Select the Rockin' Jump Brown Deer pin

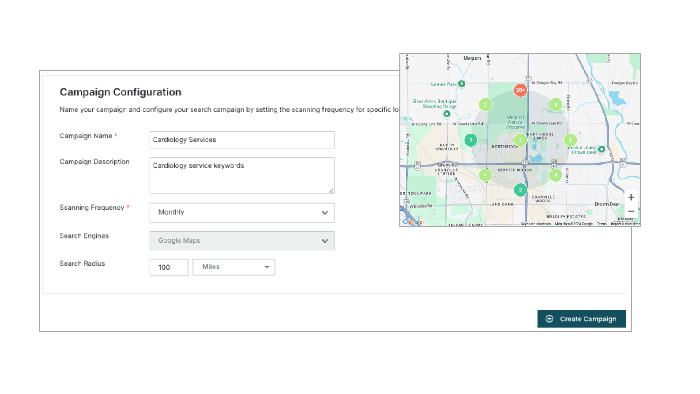coord(602,149)
